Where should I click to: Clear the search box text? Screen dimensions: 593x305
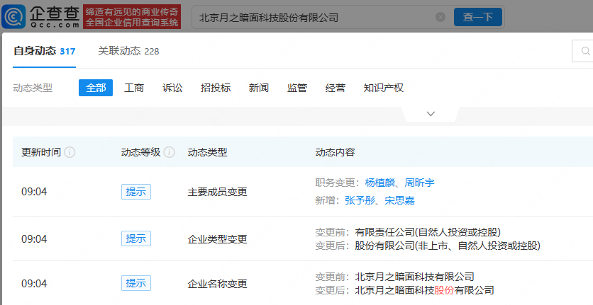tap(440, 17)
